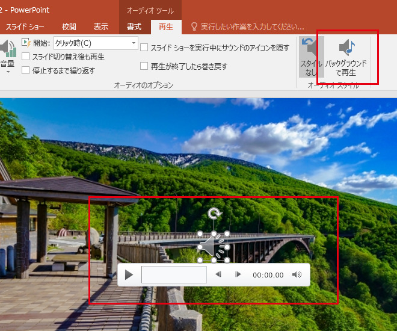Screen dimensions: 397x331
Task: Open the View (表示) tab
Action: tap(101, 26)
